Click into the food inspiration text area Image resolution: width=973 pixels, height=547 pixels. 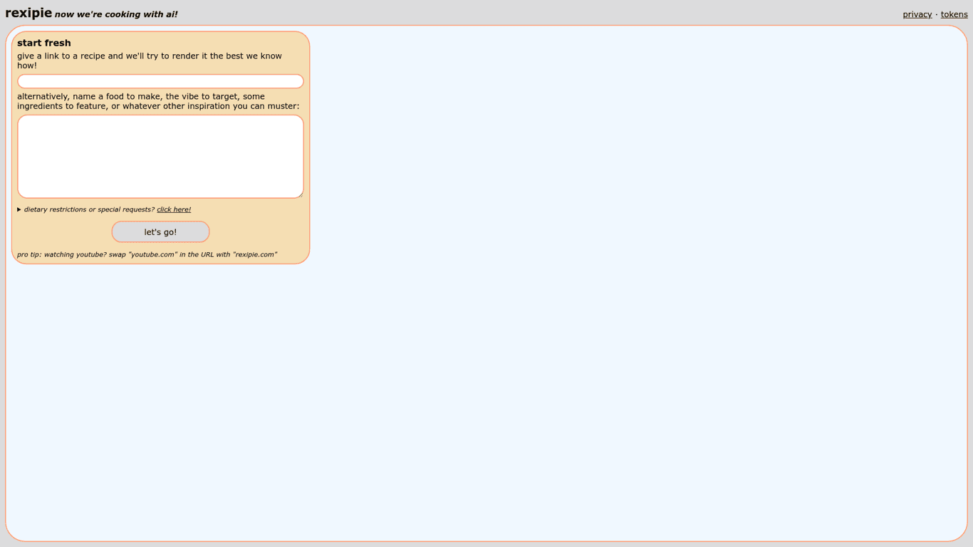point(160,157)
